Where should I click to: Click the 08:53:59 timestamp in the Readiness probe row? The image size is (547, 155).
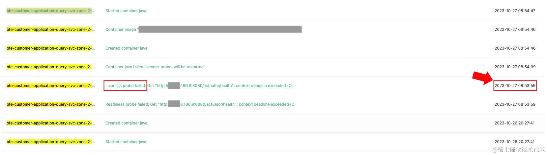click(x=515, y=104)
